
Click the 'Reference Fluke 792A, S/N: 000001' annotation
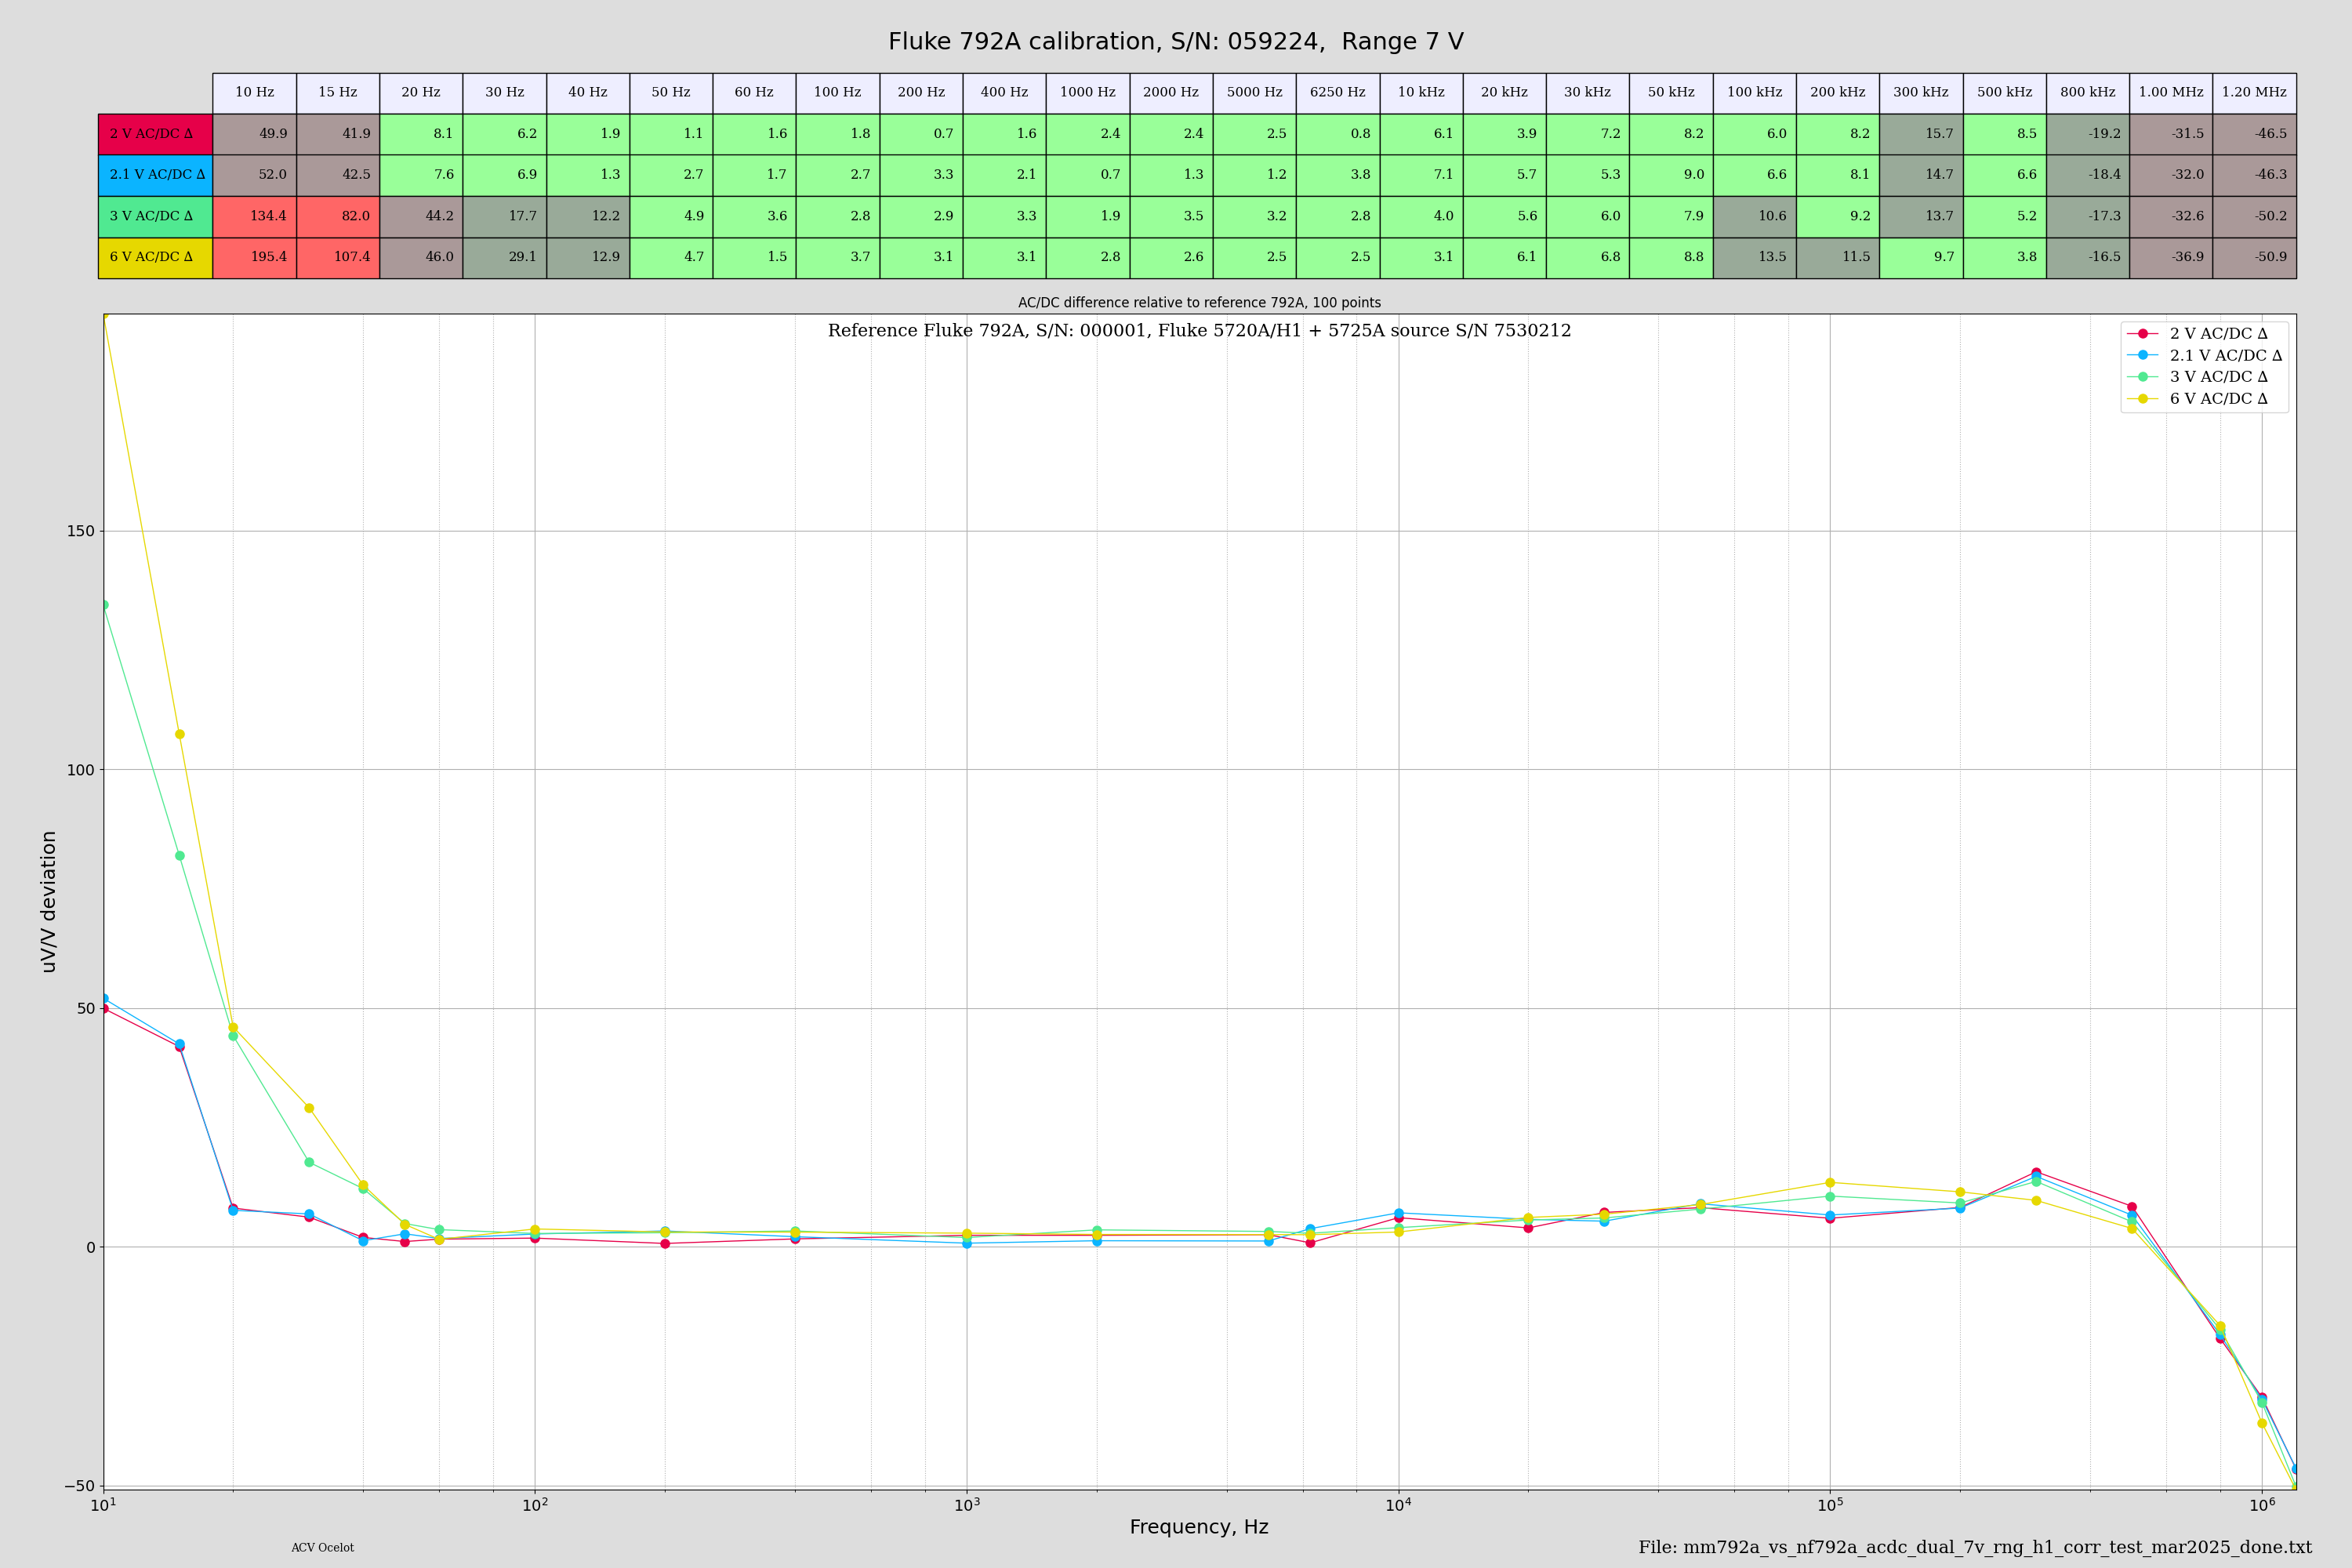(1199, 331)
